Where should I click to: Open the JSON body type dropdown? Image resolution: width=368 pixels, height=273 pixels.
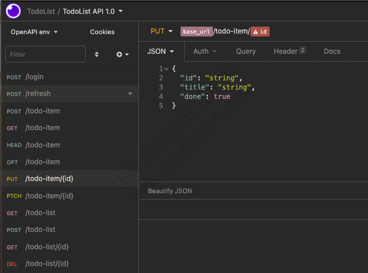pos(160,51)
